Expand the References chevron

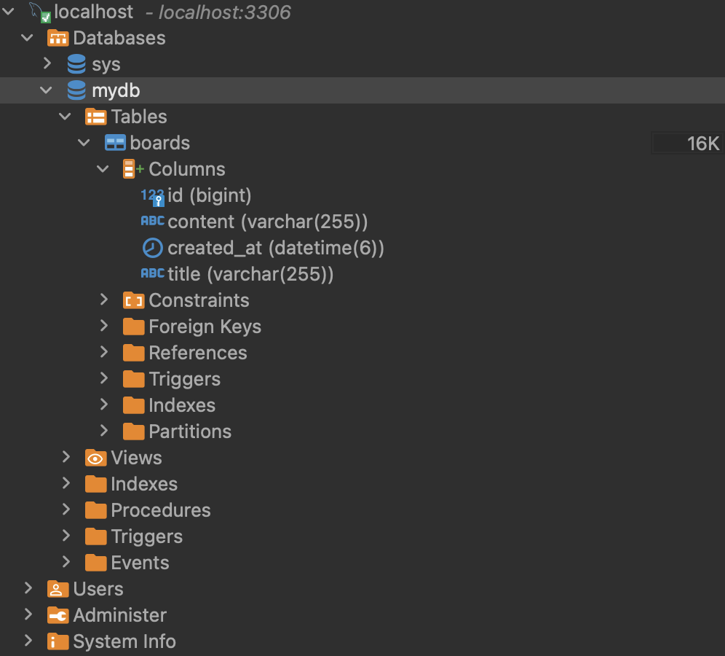coord(104,352)
